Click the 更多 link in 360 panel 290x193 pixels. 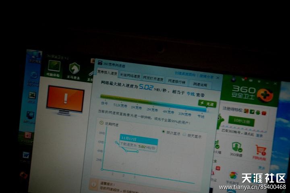261,168
